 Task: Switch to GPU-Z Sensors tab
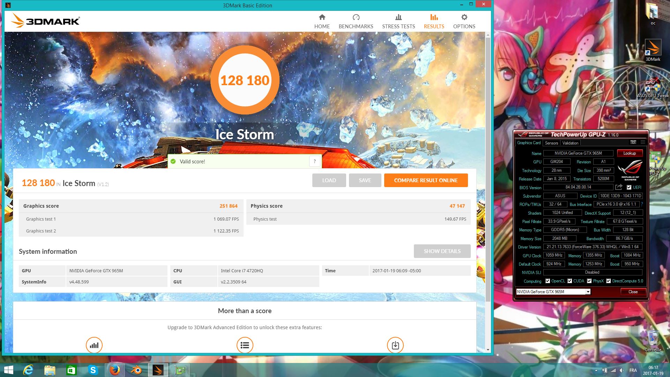[551, 143]
